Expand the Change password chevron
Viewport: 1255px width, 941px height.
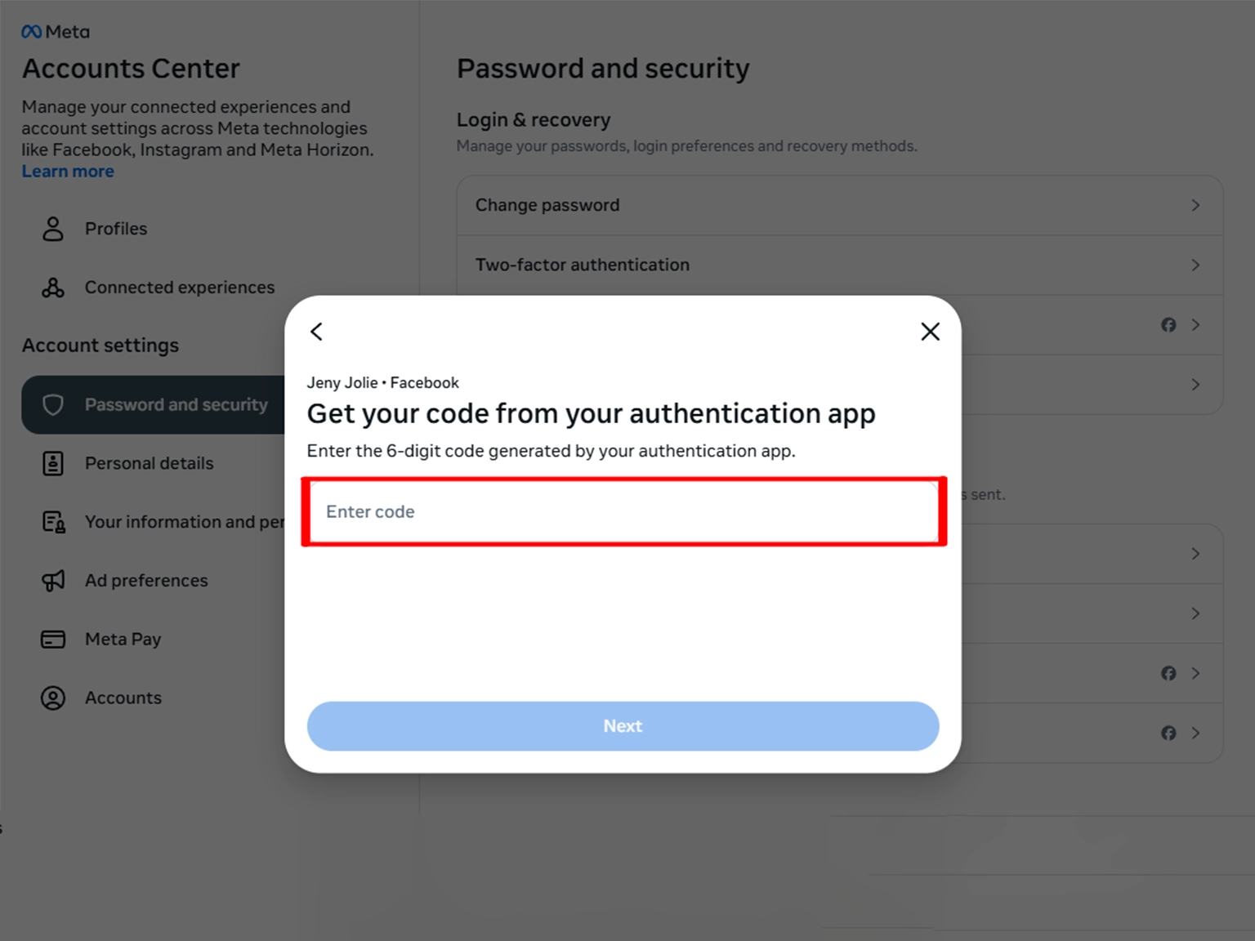[x=1195, y=206]
